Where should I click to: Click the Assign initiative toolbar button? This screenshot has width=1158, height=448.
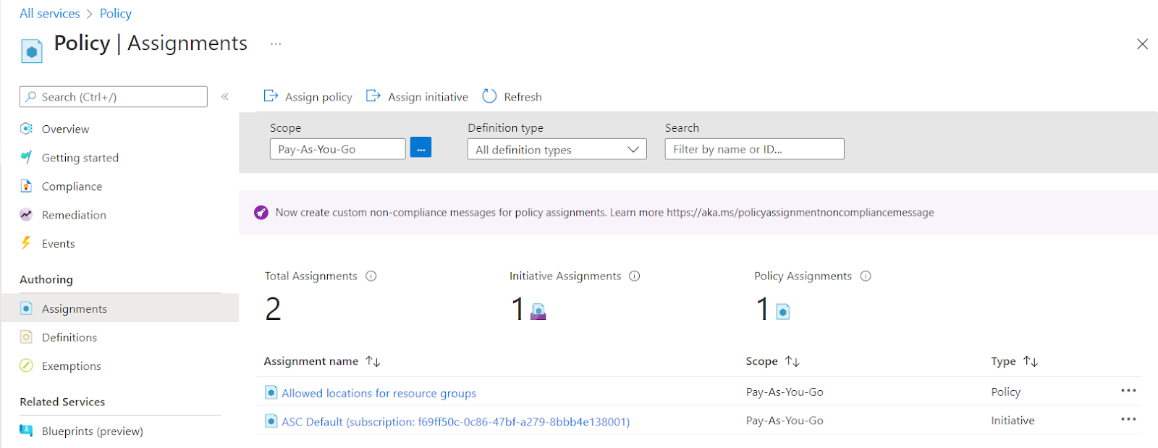point(418,97)
